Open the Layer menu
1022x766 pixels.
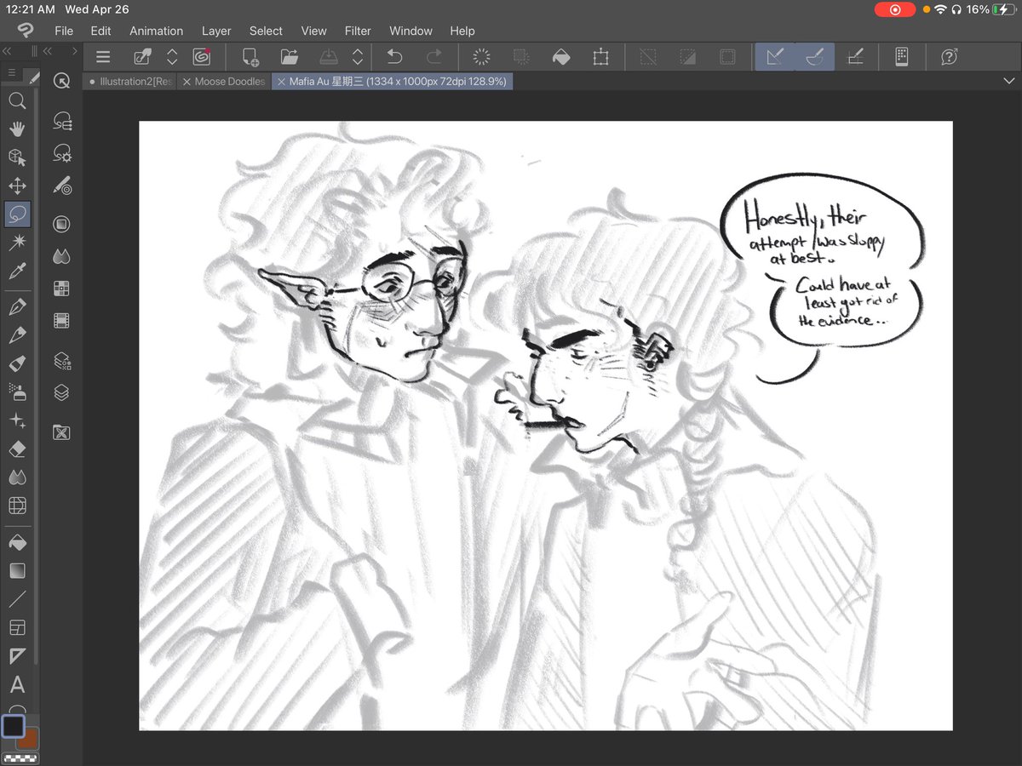tap(216, 31)
